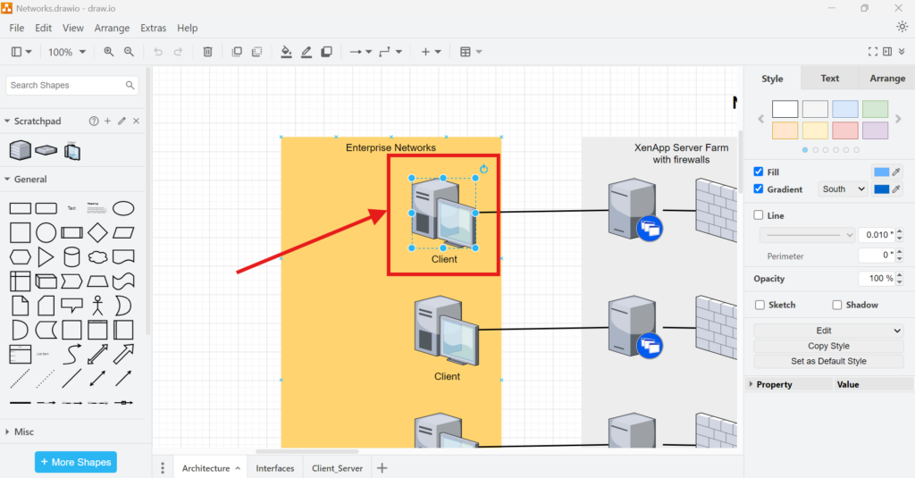Image resolution: width=915 pixels, height=478 pixels.
Task: Pick the light green style swatch
Action: pyautogui.click(x=875, y=109)
